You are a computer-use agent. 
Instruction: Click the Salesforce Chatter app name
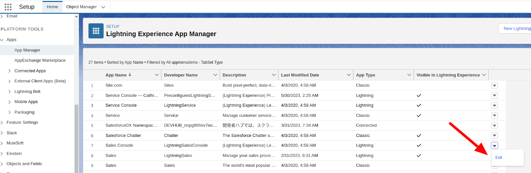[x=123, y=136]
